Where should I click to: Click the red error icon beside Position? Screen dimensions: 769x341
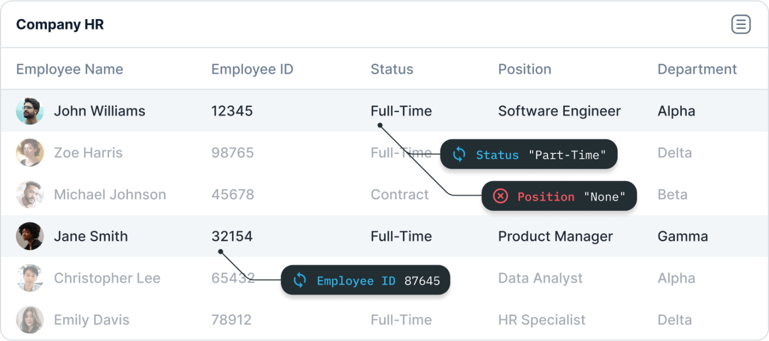(500, 196)
